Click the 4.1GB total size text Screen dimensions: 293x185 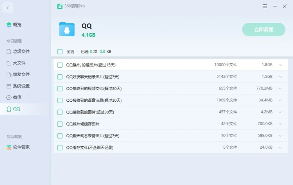(88, 35)
